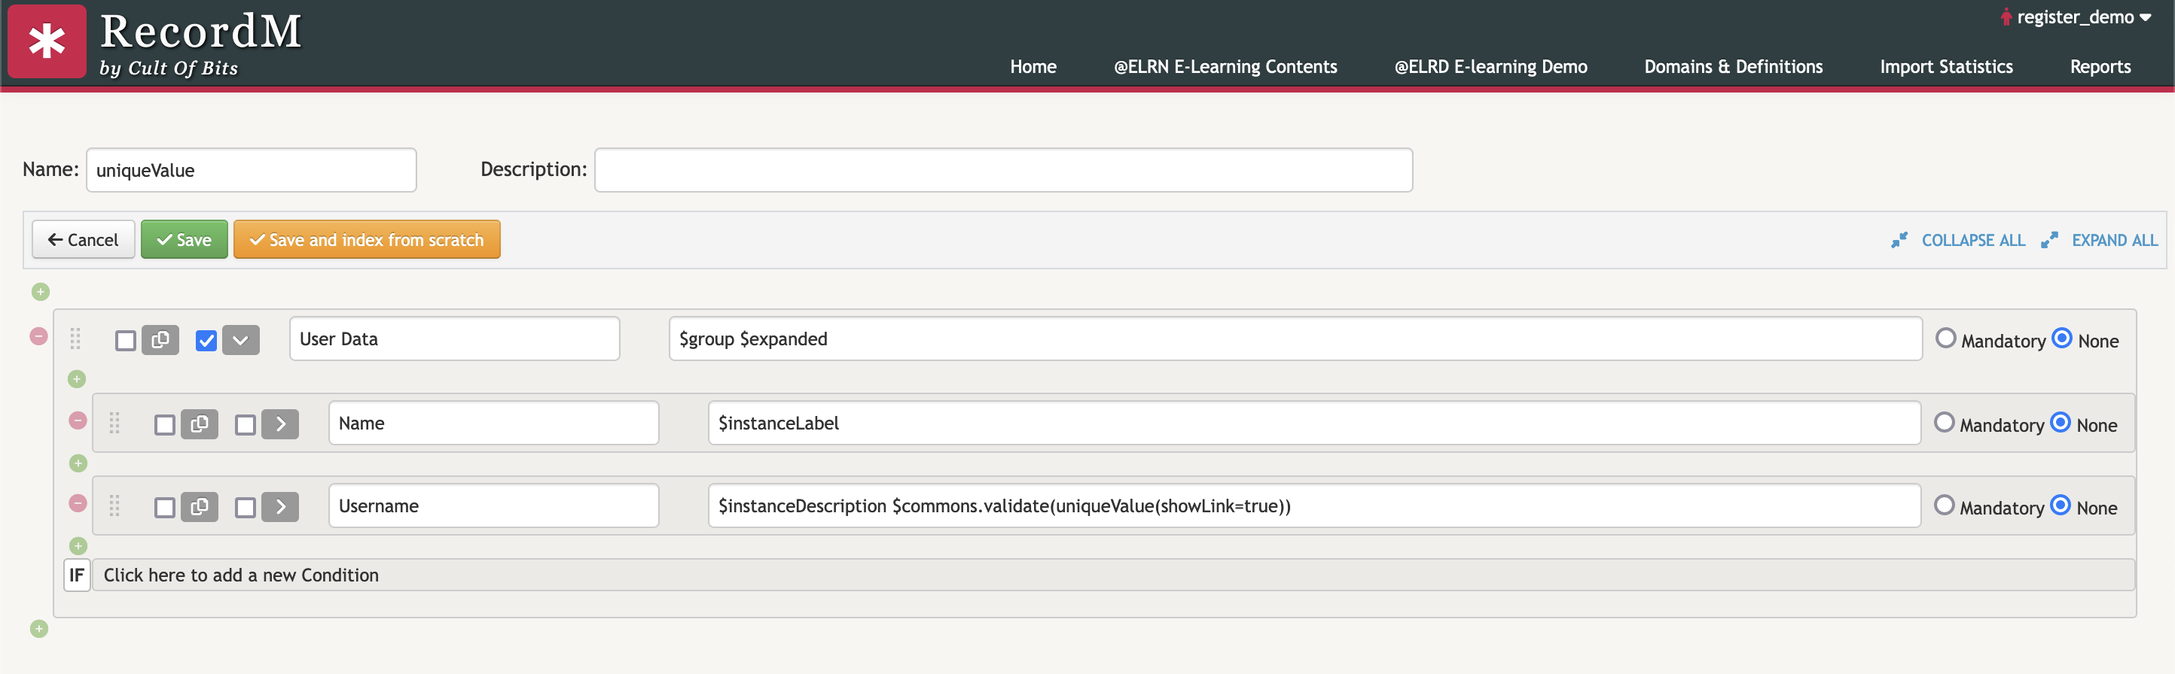Viewport: 2175px width, 674px height.
Task: Tick the checkbox before the Name row's duplicate icon
Action: click(x=165, y=424)
